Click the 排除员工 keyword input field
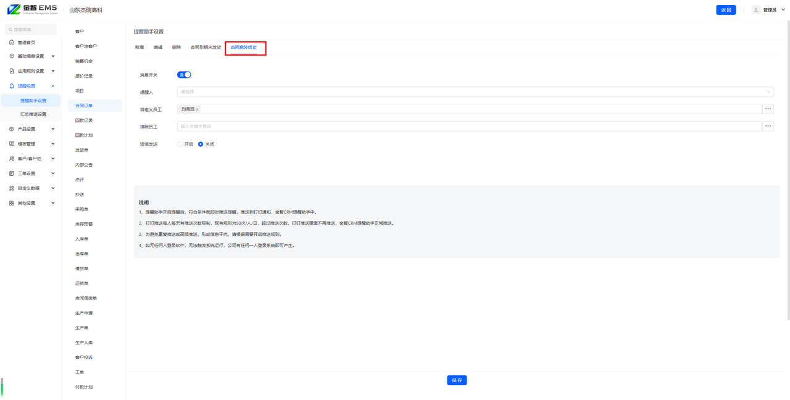 (469, 126)
